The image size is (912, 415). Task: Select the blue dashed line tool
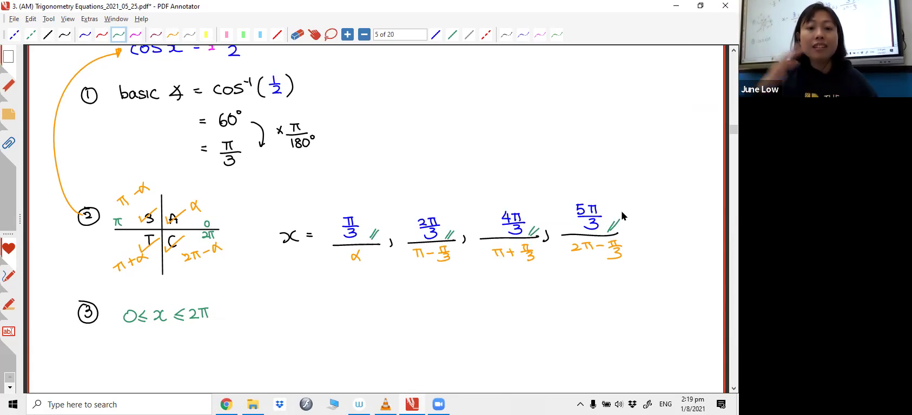pyautogui.click(x=14, y=35)
